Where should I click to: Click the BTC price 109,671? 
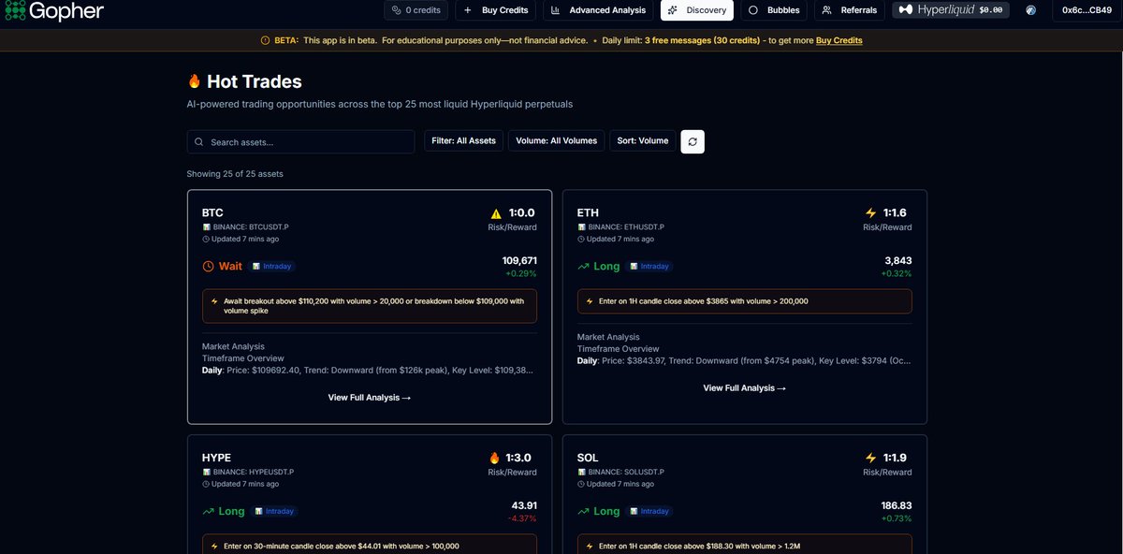click(519, 260)
